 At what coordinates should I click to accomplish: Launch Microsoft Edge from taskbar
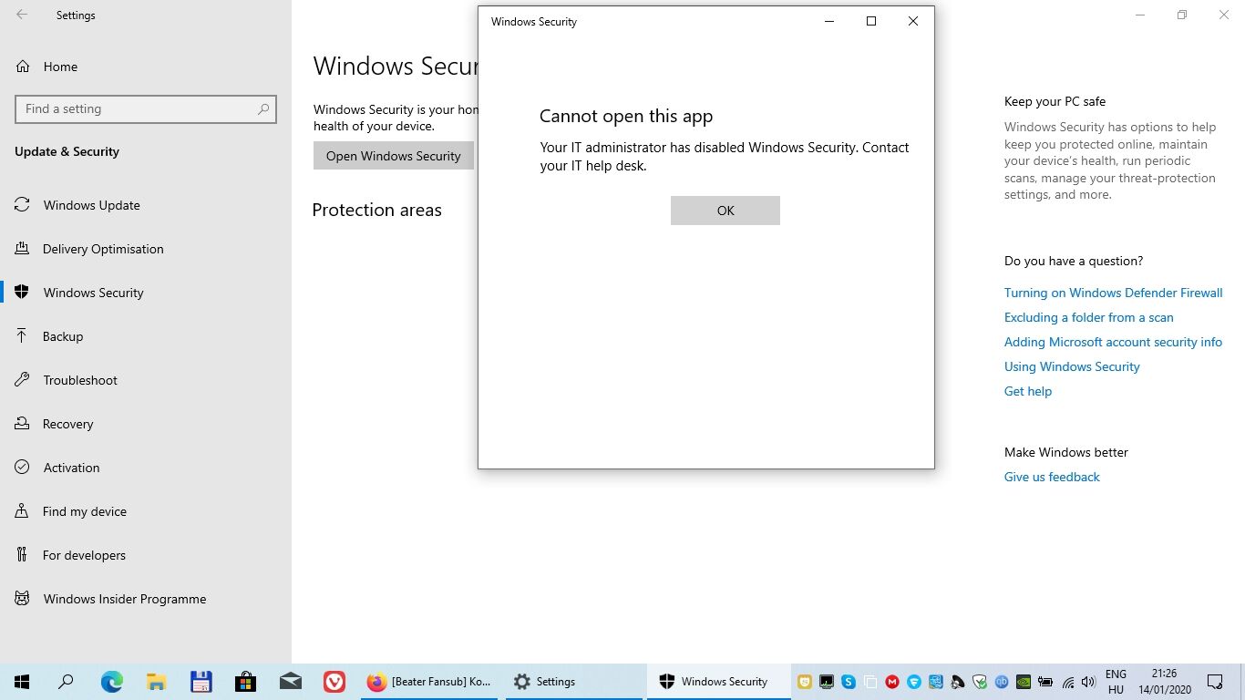(111, 682)
